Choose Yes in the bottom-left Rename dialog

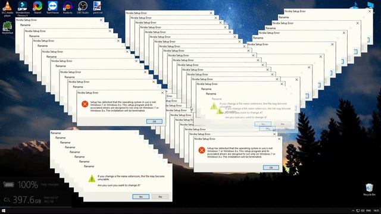point(141,197)
